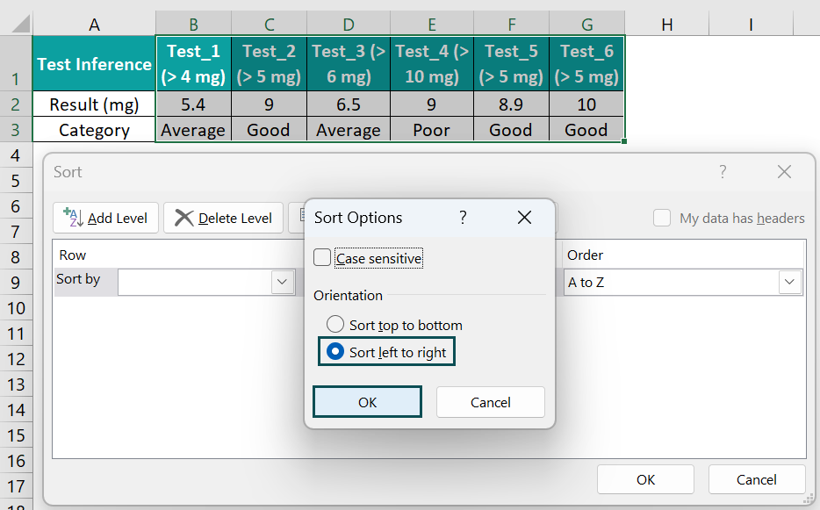Select Sort top to bottom radio
The height and width of the screenshot is (510, 820).
335,324
